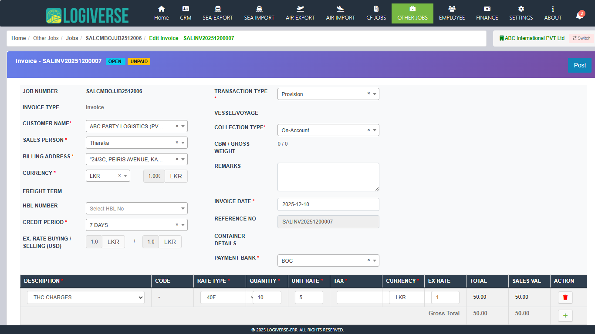Expand the THC CHARGES description dropdown
The image size is (595, 334).
click(x=140, y=297)
